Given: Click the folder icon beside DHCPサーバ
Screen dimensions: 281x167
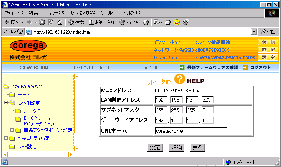Looking at the screenshot, I should tap(18, 119).
